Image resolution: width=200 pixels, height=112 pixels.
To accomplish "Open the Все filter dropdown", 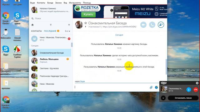I will 67,31.
